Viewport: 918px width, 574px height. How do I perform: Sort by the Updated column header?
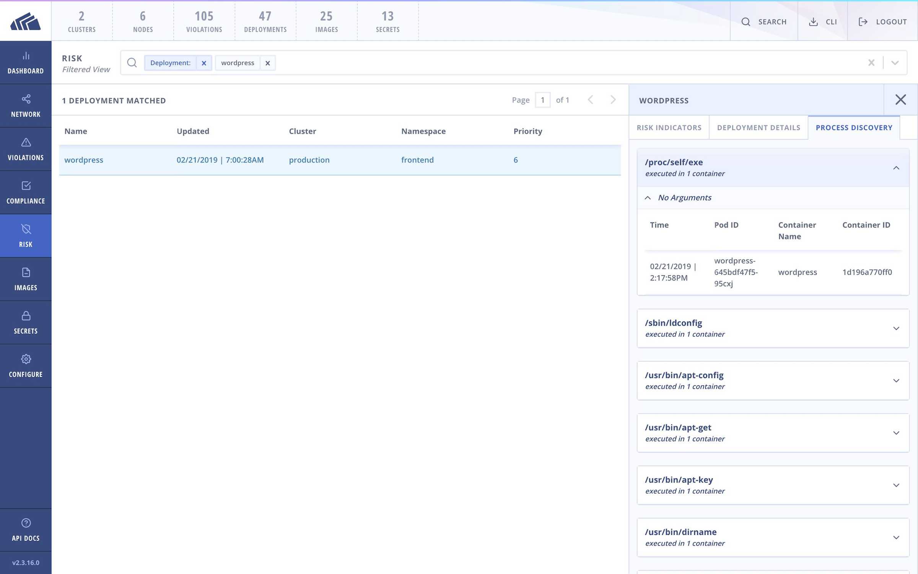pyautogui.click(x=193, y=131)
